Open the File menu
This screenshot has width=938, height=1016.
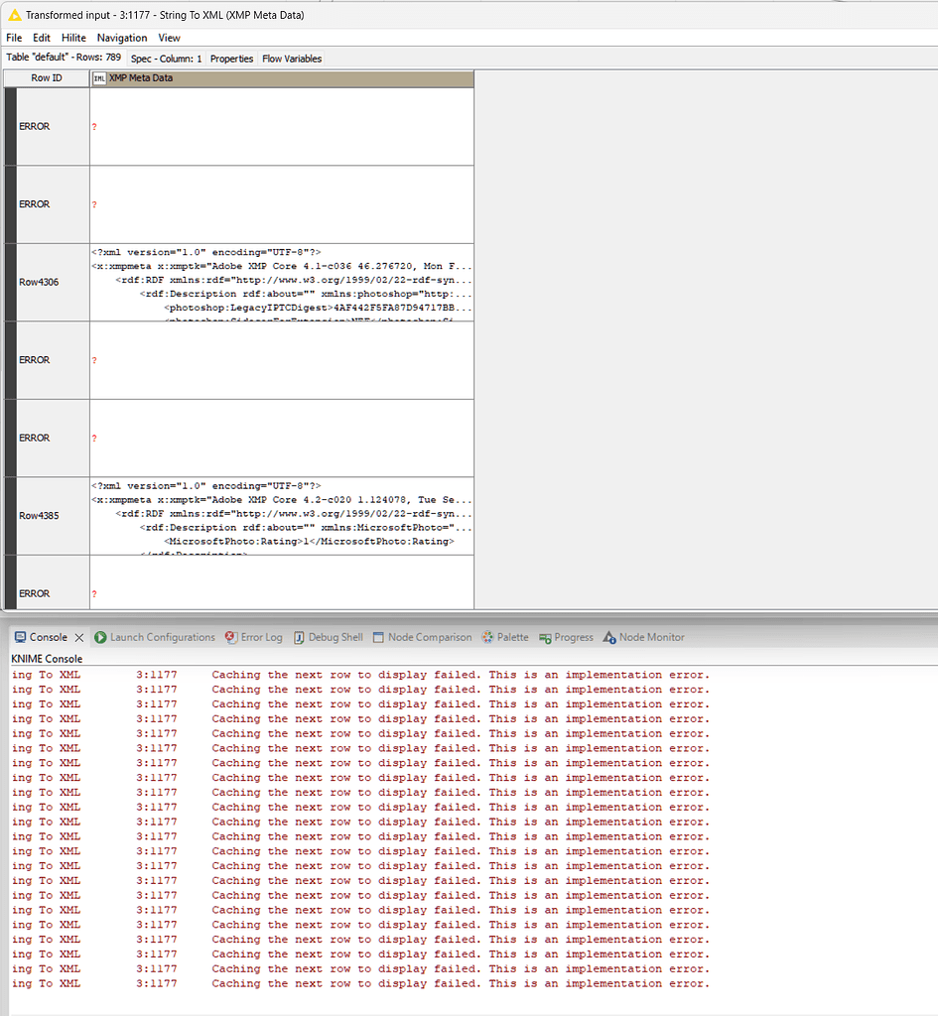click(x=14, y=38)
